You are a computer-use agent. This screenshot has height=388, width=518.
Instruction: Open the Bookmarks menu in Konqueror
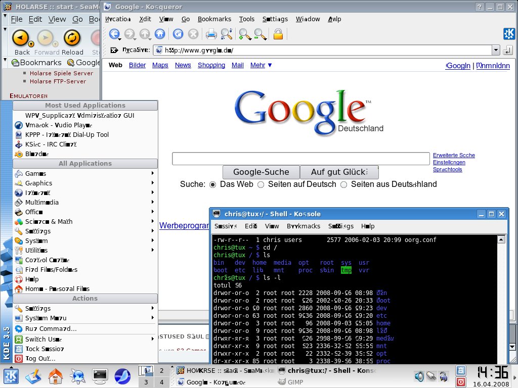[x=214, y=19]
